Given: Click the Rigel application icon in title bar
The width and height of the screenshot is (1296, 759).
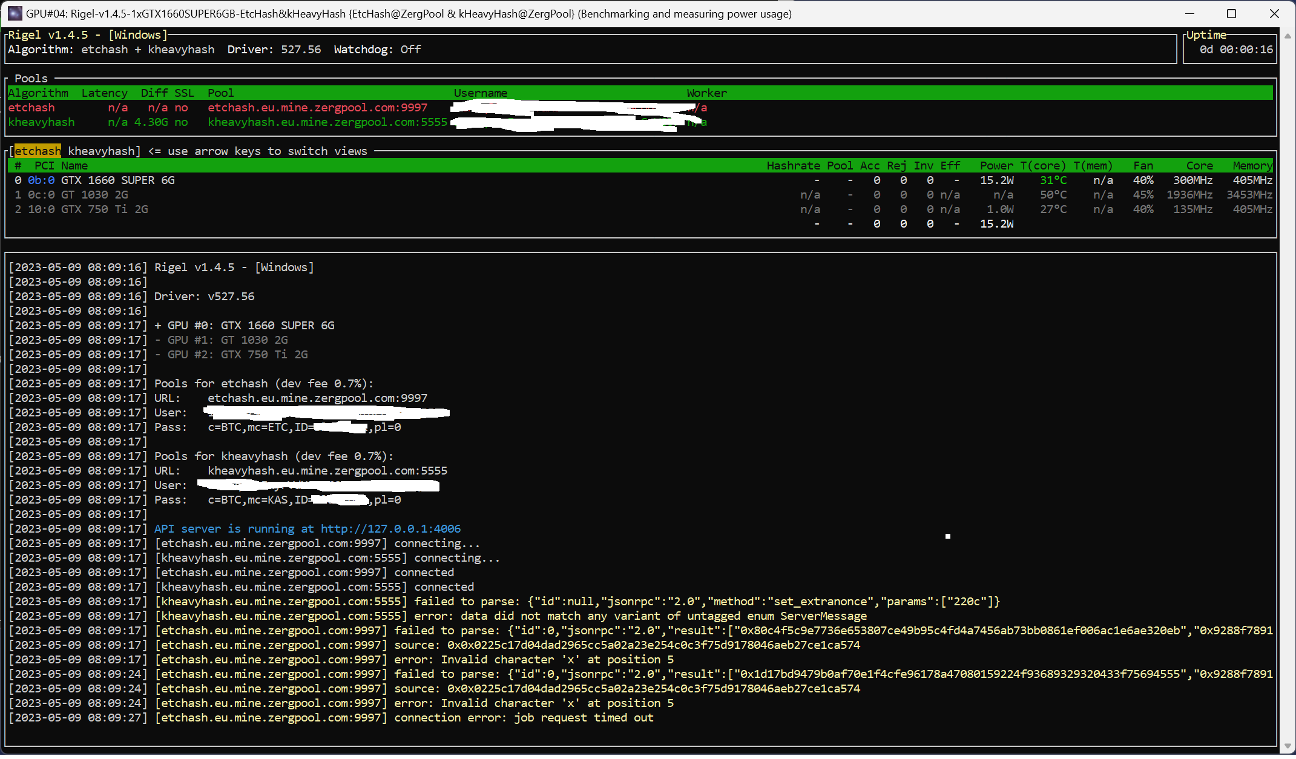Looking at the screenshot, I should [15, 13].
